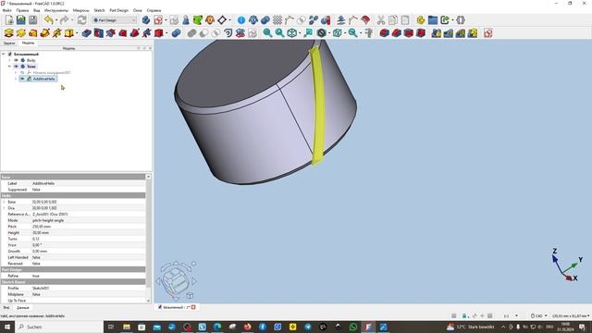Screen dimensions: 592x333
Task: Click the Measure ruler icon
Action: pos(369,33)
